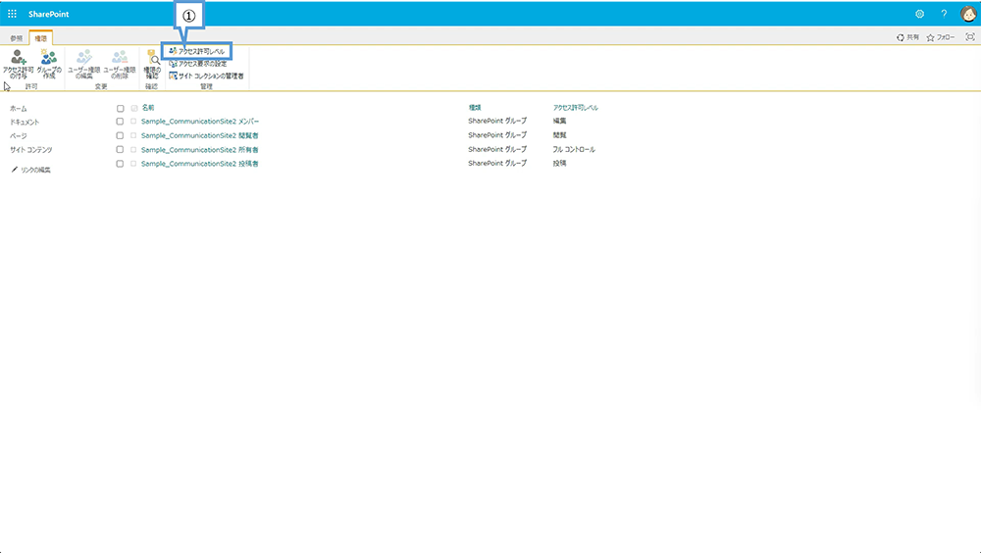
Task: Open アクセス要求の設定 in ribbon
Action: coord(198,64)
